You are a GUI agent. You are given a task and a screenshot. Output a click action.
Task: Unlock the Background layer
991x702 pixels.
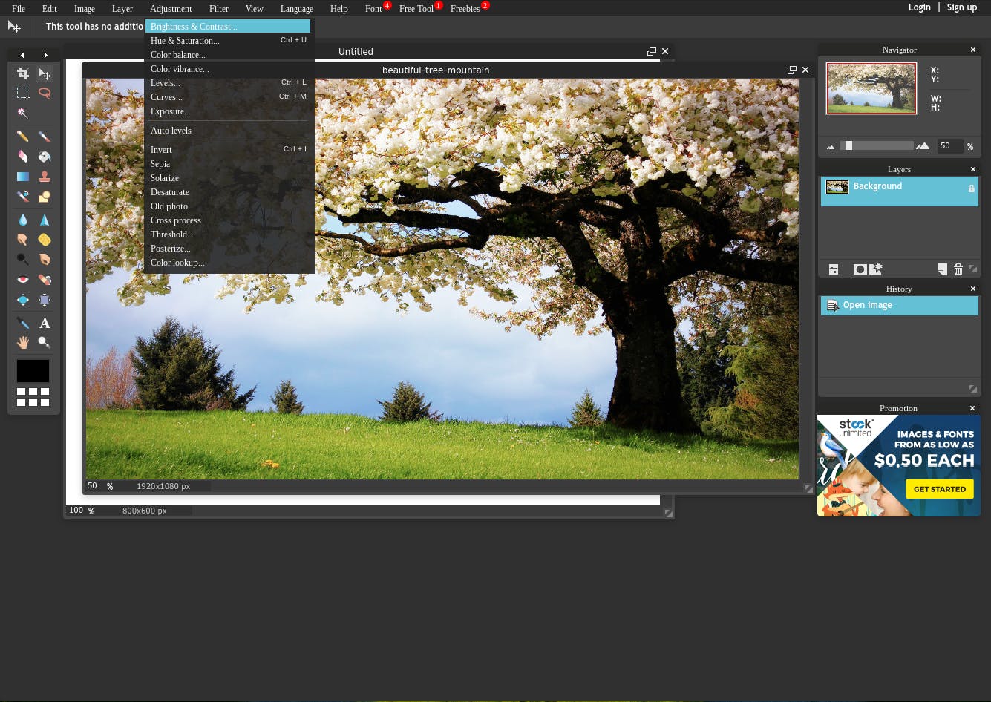point(972,188)
